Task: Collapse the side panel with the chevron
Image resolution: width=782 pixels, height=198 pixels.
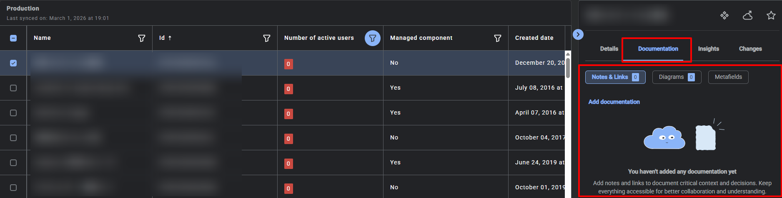Action: point(578,34)
